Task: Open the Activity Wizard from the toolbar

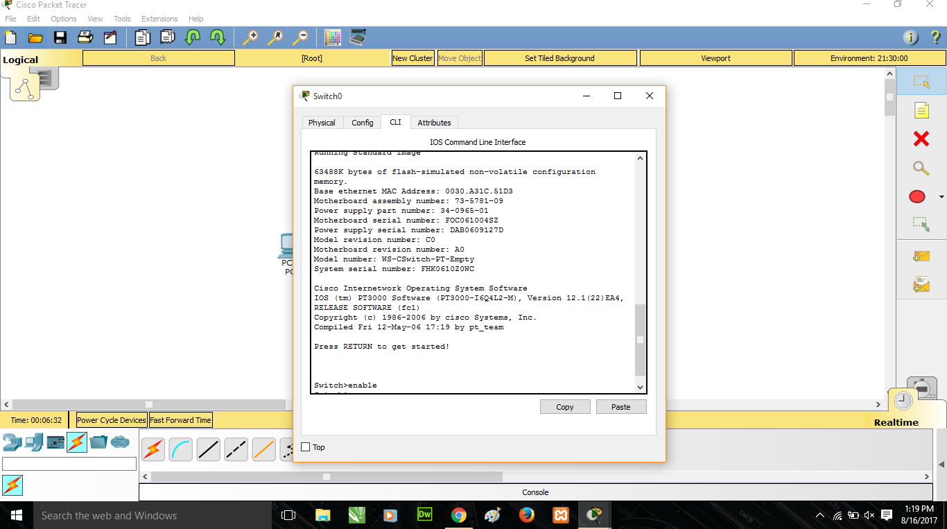Action: (111, 37)
